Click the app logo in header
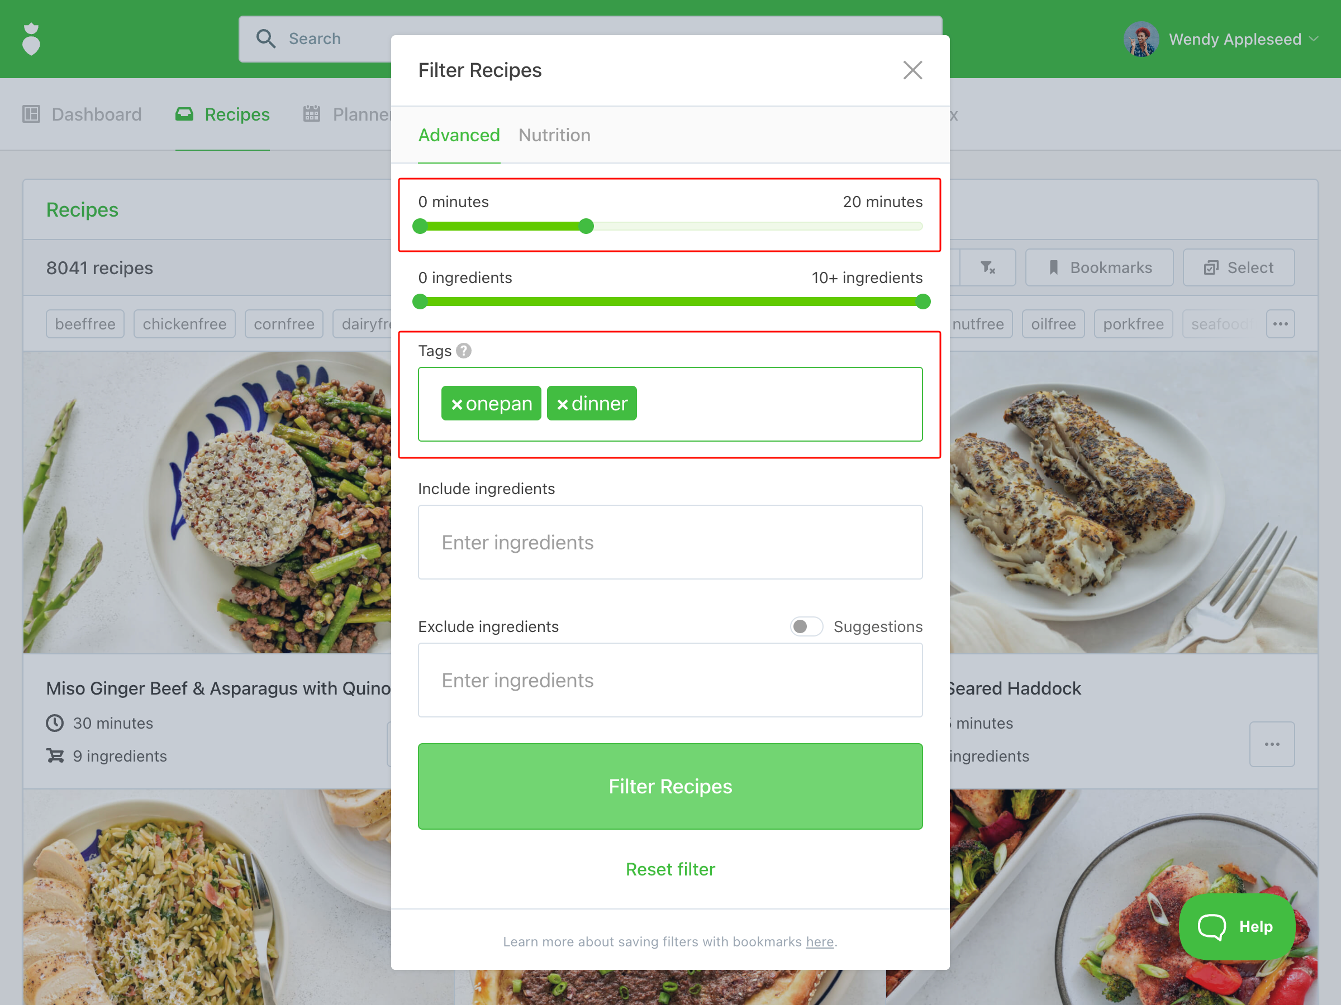 point(31,40)
